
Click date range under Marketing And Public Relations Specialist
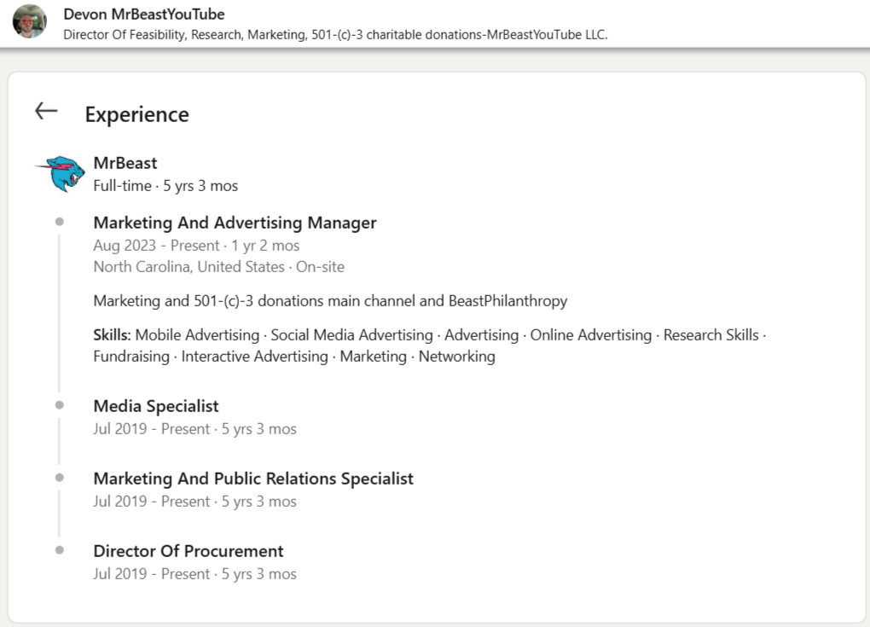(x=194, y=502)
